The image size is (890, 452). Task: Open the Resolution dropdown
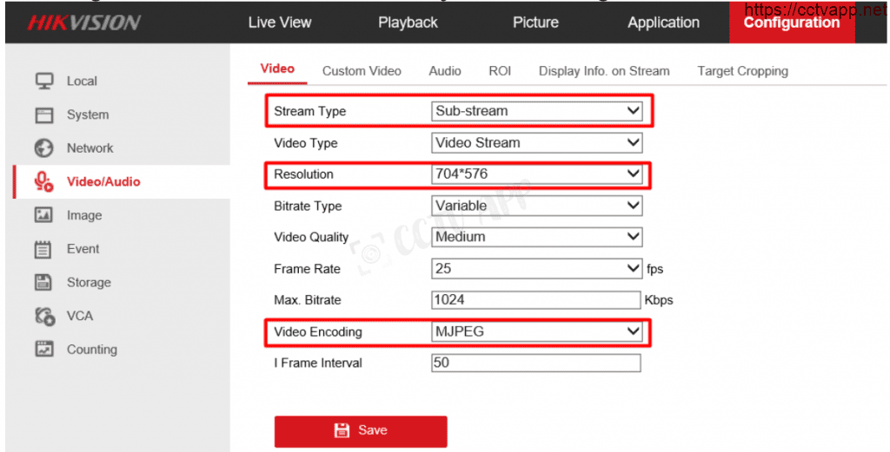tap(536, 174)
